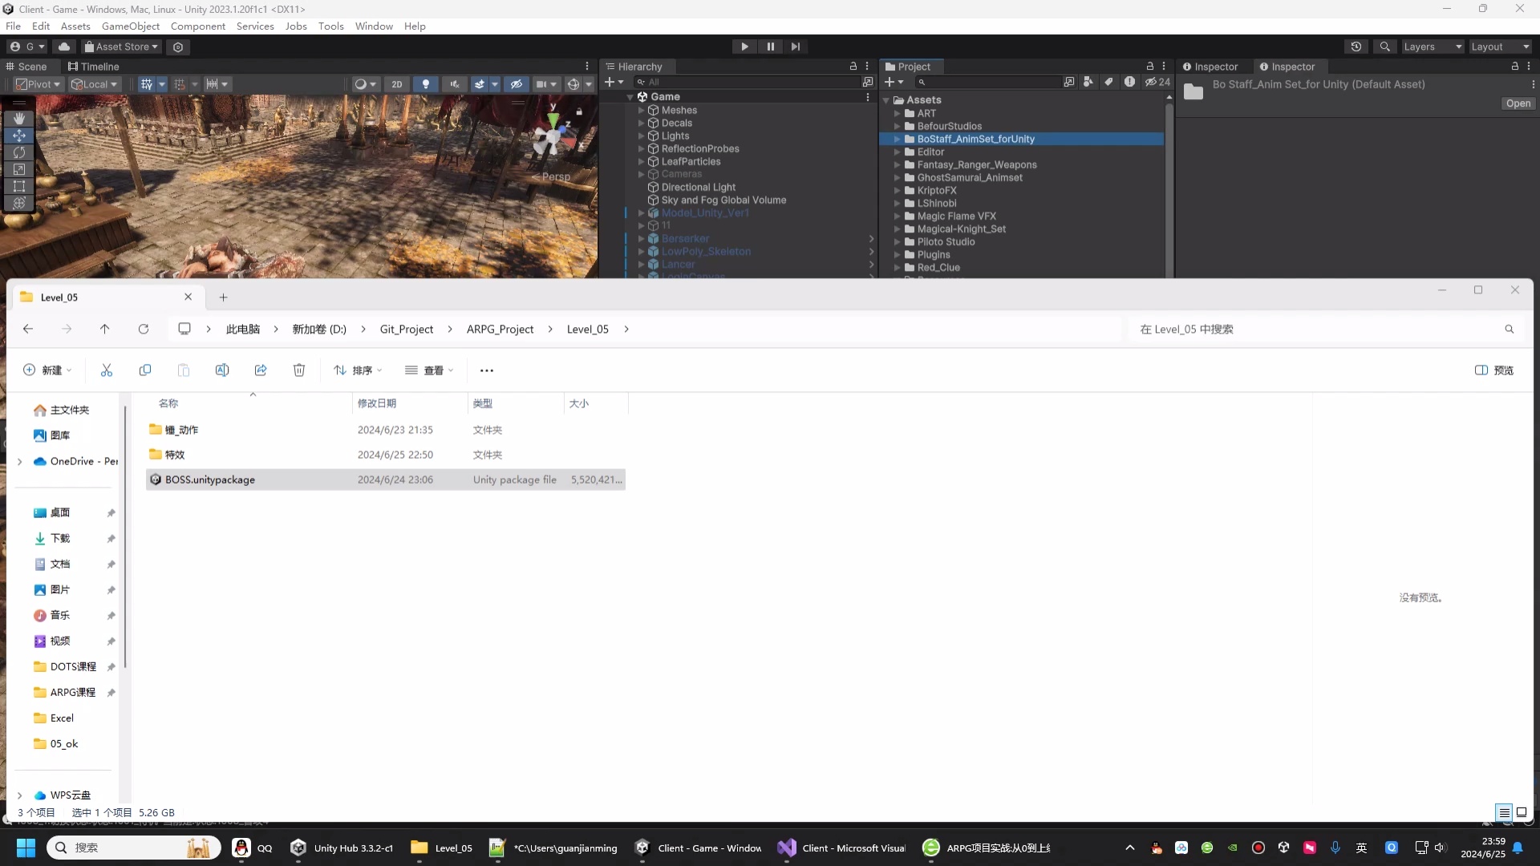1540x866 pixels.
Task: Open the GameObject menu
Action: click(130, 26)
